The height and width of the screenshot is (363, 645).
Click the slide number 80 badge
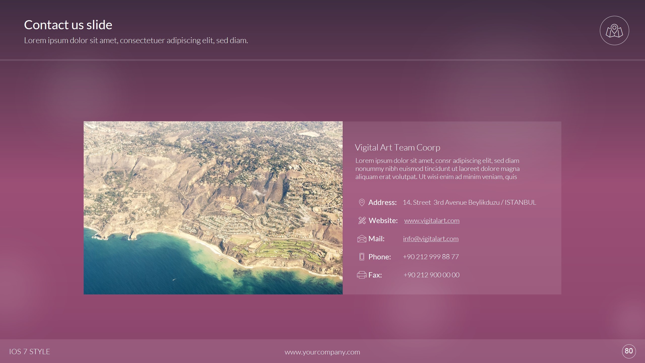pos(629,351)
